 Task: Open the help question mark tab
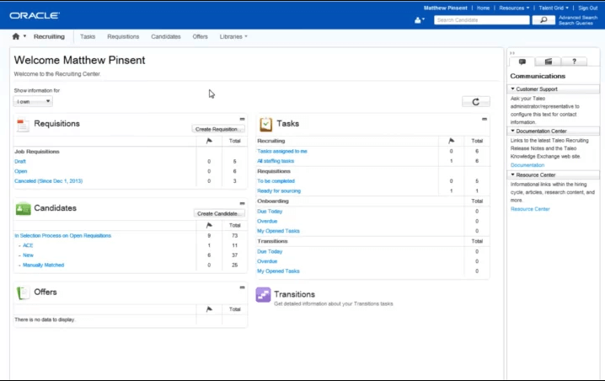coord(574,62)
